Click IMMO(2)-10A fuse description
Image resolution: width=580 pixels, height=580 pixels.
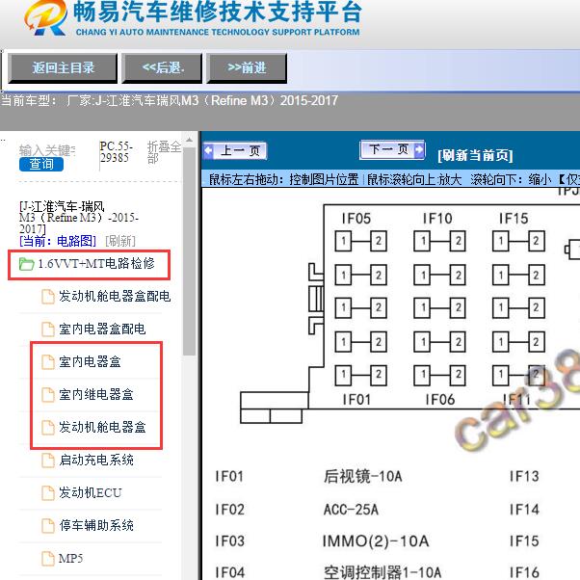coord(376,541)
